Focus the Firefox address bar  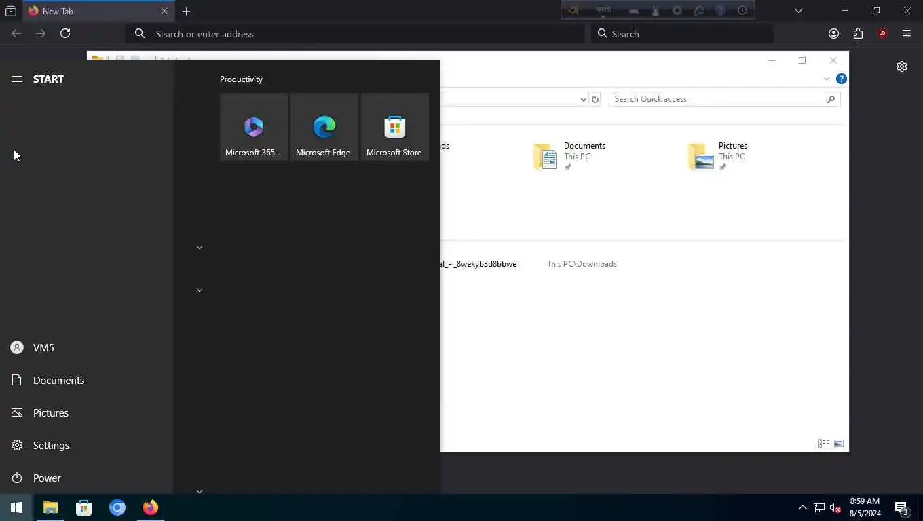pyautogui.click(x=355, y=34)
